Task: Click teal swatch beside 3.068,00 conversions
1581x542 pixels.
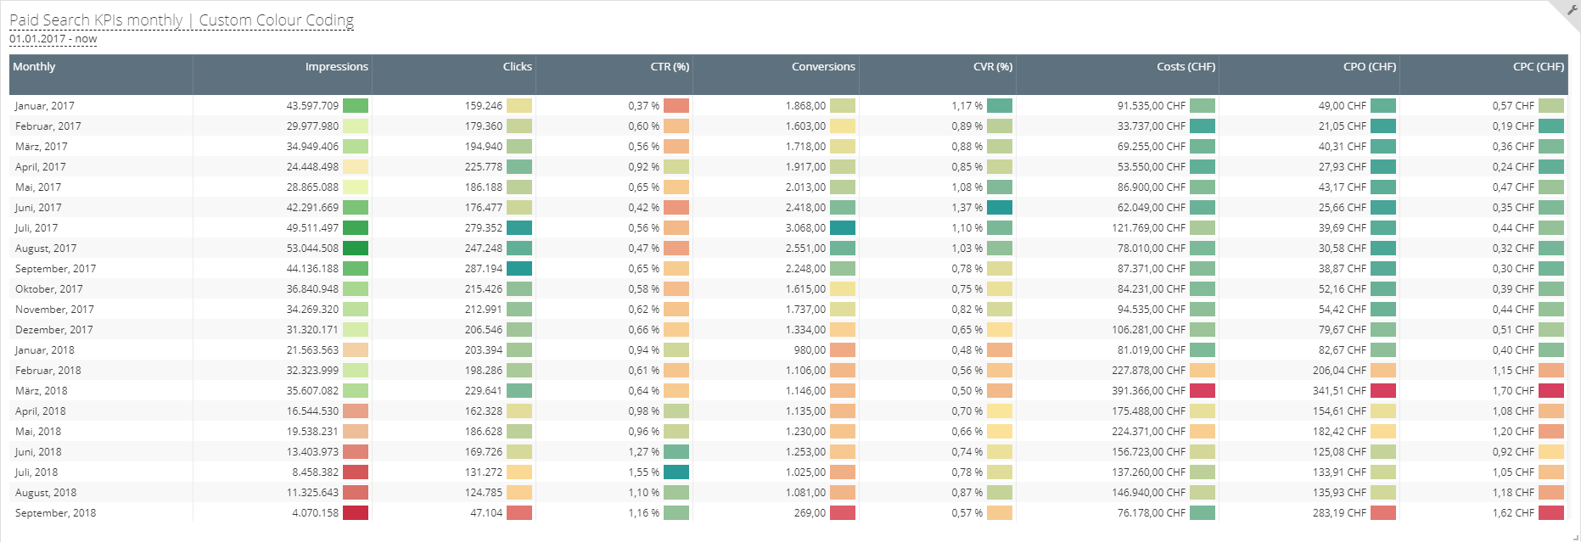Action: pyautogui.click(x=843, y=228)
